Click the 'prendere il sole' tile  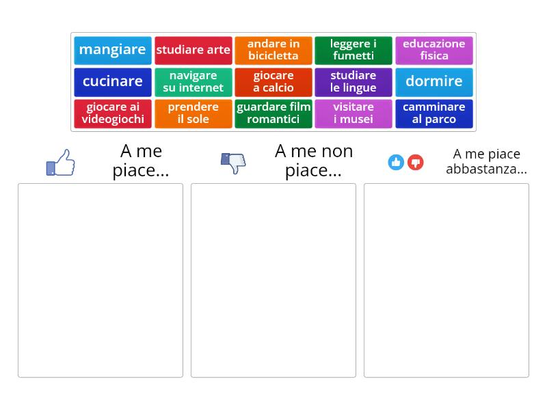click(x=194, y=113)
